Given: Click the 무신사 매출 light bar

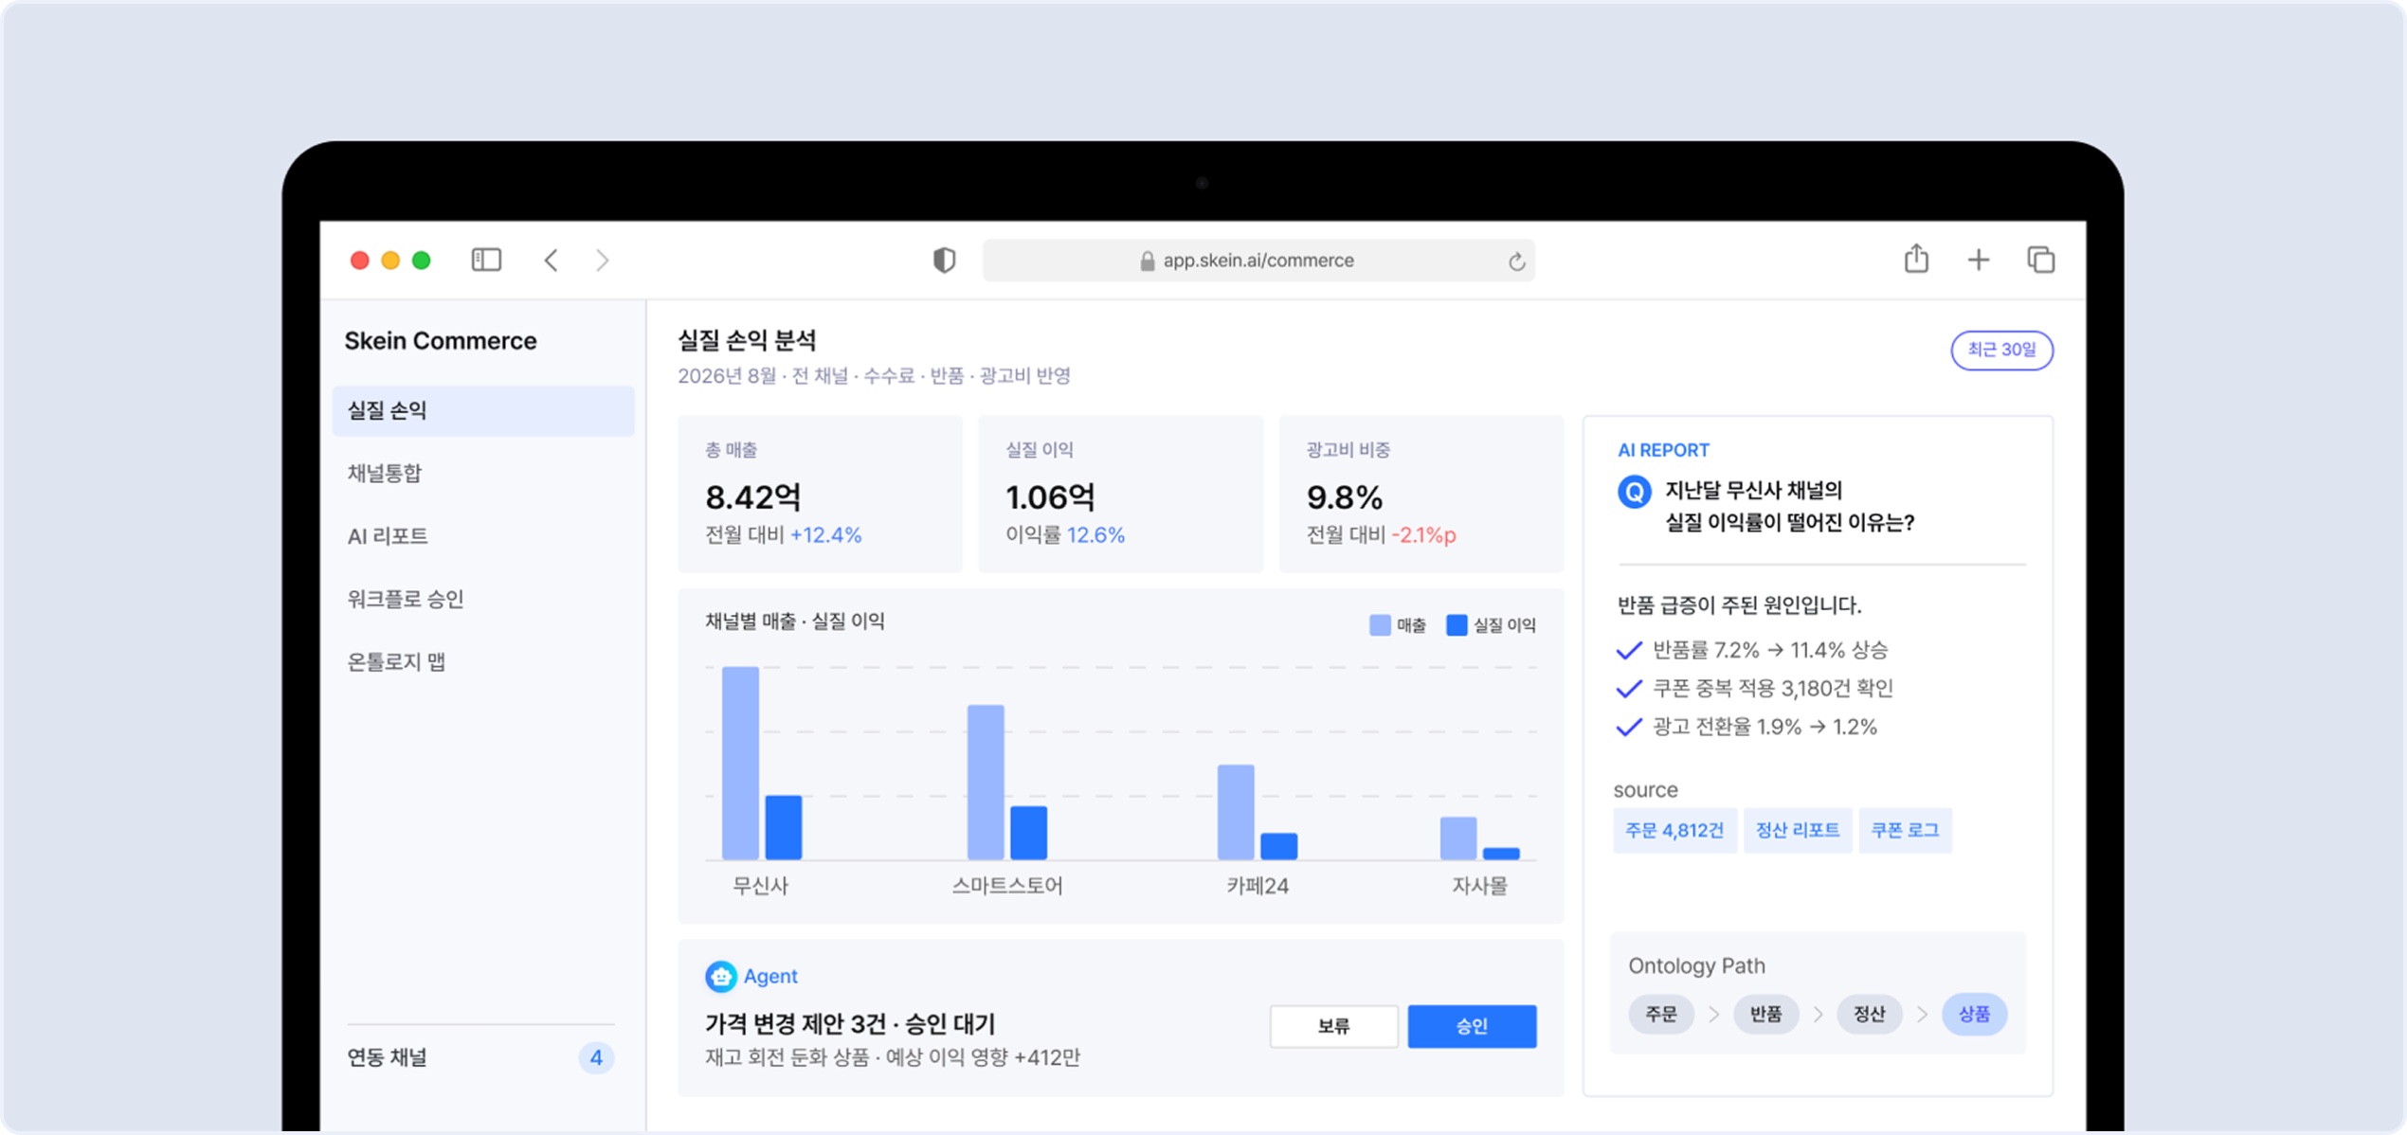Looking at the screenshot, I should click(740, 764).
